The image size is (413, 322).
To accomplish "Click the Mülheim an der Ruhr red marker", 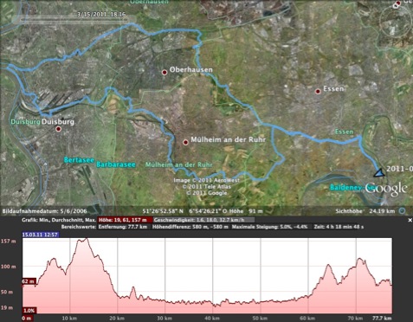I will tap(185, 142).
